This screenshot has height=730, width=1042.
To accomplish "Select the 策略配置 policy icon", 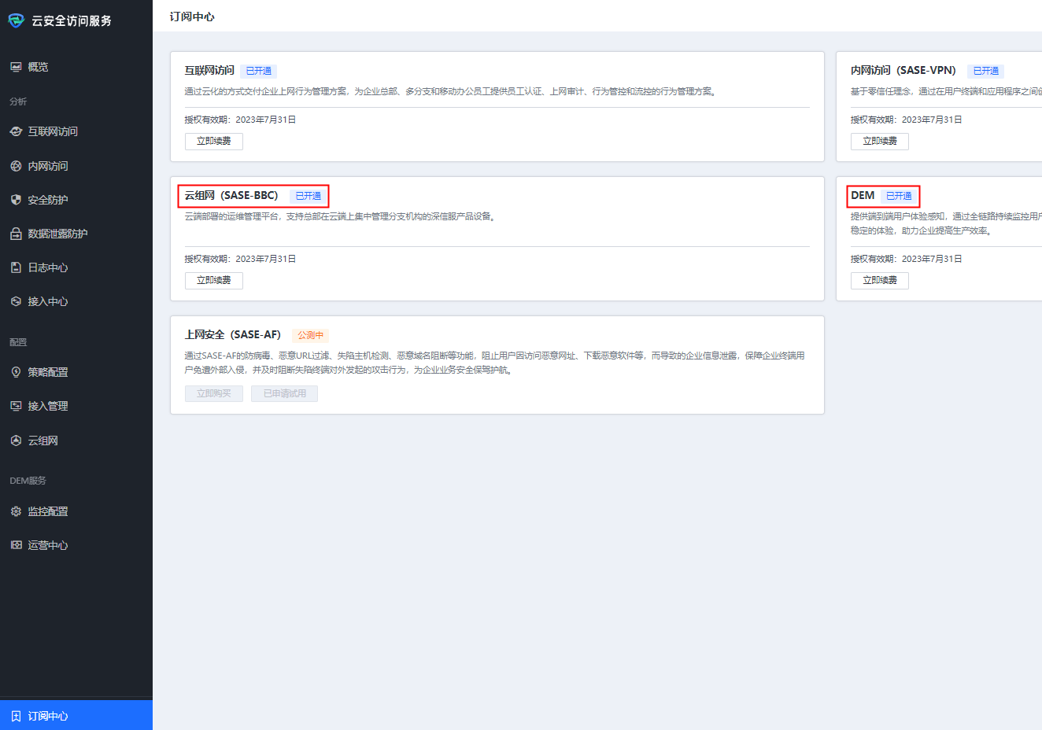I will [x=15, y=372].
